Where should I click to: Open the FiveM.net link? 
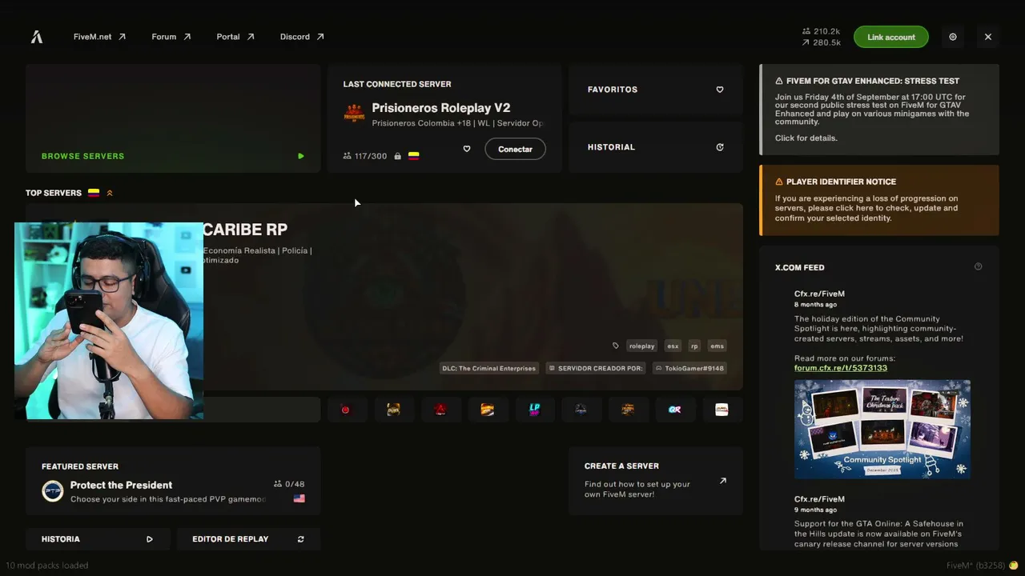tap(99, 37)
